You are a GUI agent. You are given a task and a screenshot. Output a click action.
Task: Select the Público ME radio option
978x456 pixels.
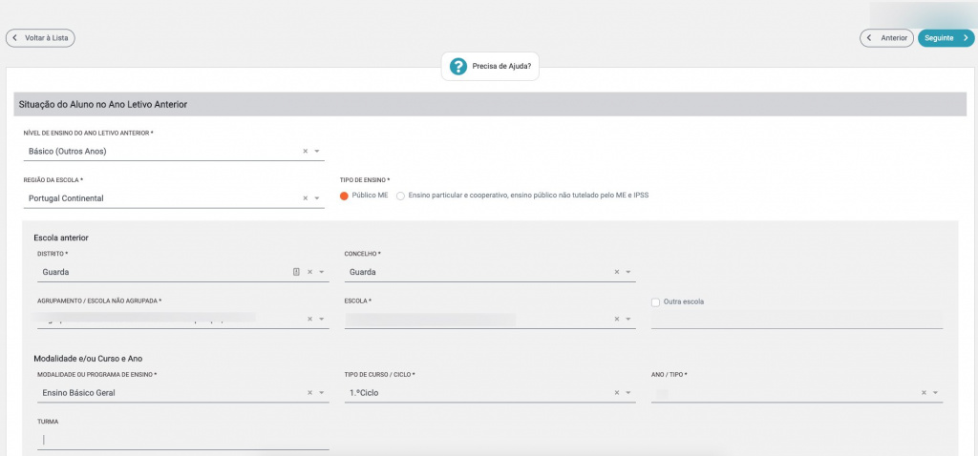click(345, 196)
